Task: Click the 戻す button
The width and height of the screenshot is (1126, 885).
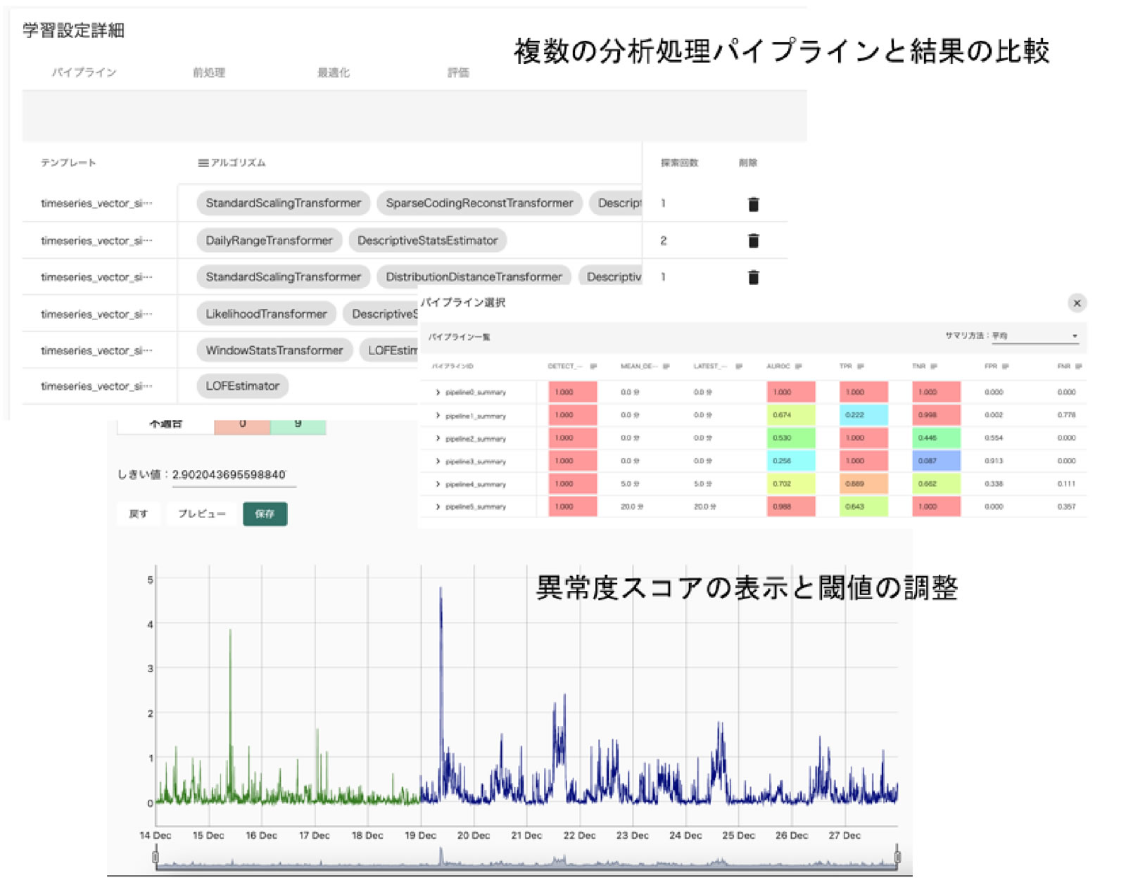Action: (139, 514)
